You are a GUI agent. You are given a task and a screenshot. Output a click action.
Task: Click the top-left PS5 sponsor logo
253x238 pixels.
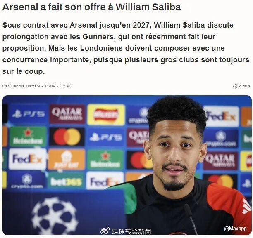click(x=29, y=114)
